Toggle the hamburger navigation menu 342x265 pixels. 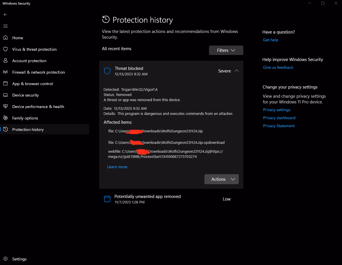(x=5, y=26)
